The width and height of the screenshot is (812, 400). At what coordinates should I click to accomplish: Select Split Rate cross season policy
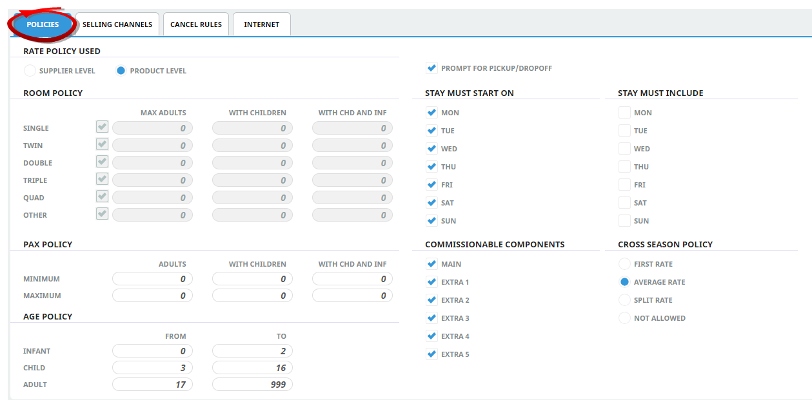point(624,300)
